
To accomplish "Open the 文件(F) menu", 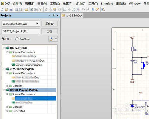I will tap(17, 4).
